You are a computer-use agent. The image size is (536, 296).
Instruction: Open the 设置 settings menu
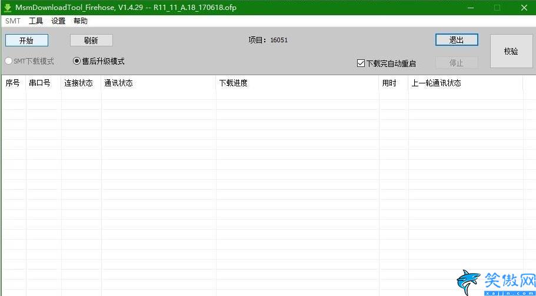point(58,21)
